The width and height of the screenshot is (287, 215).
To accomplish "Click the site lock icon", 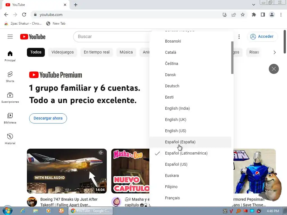I will 35,15.
